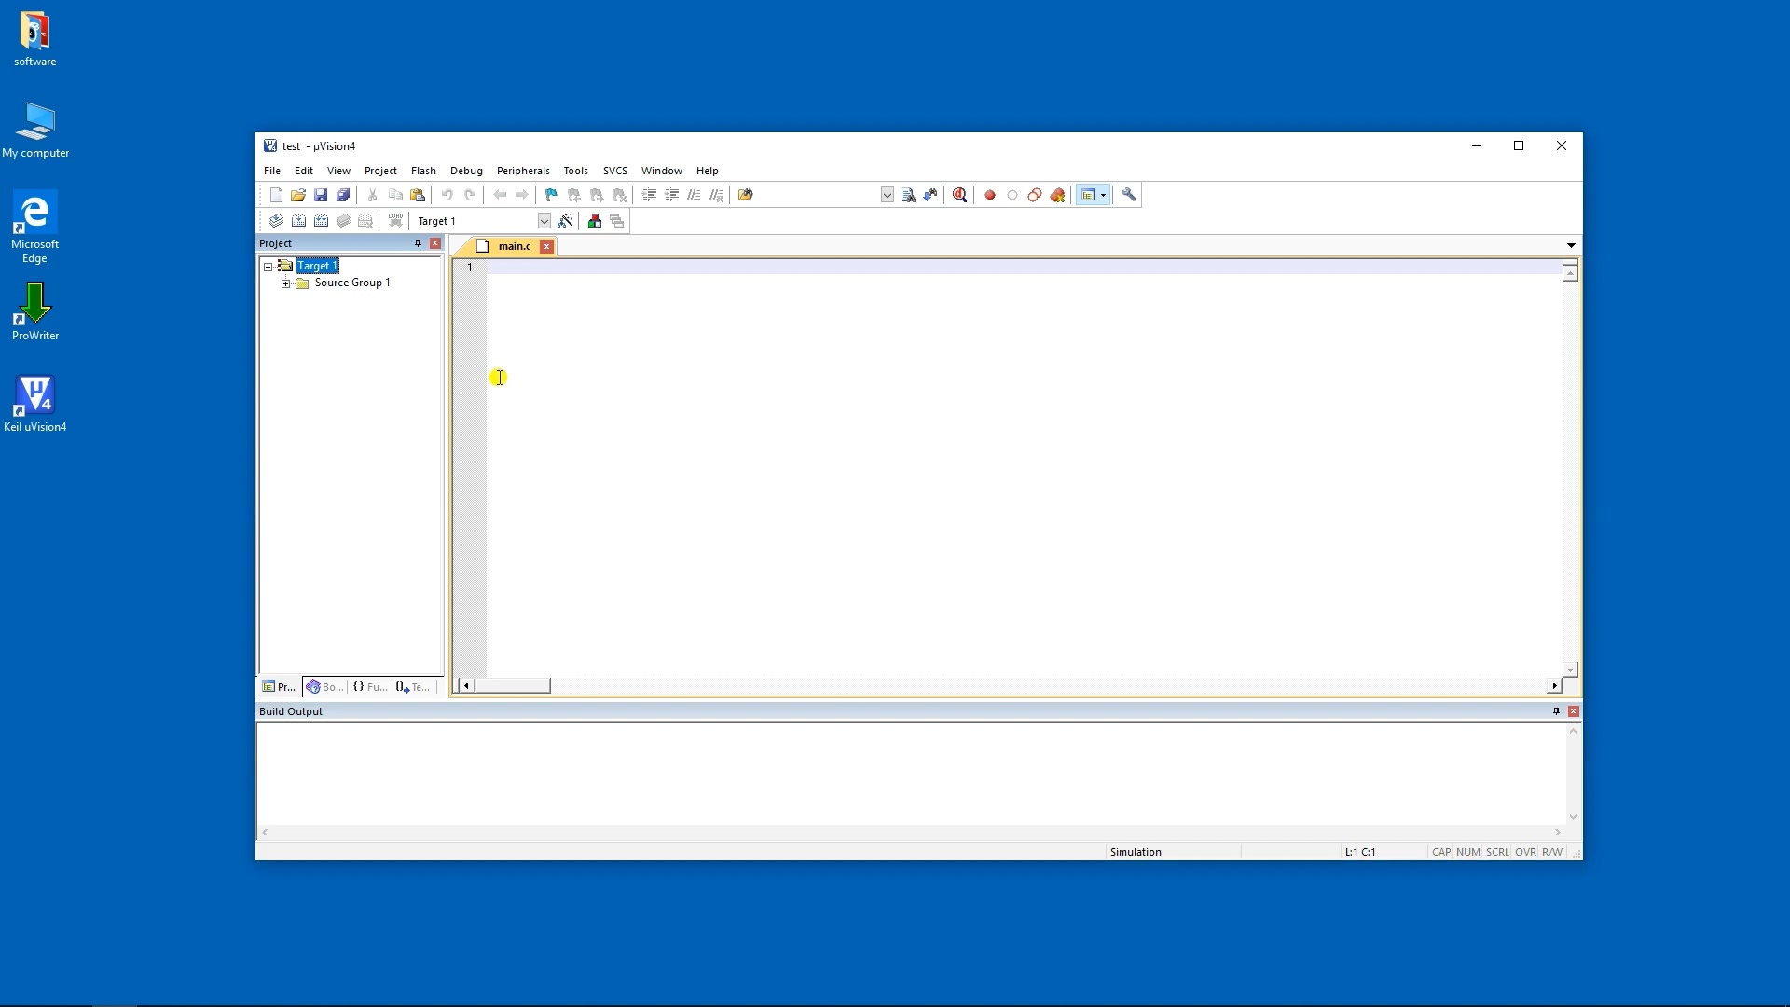Click Translate current file icon
The height and width of the screenshot is (1007, 1790).
(276, 221)
